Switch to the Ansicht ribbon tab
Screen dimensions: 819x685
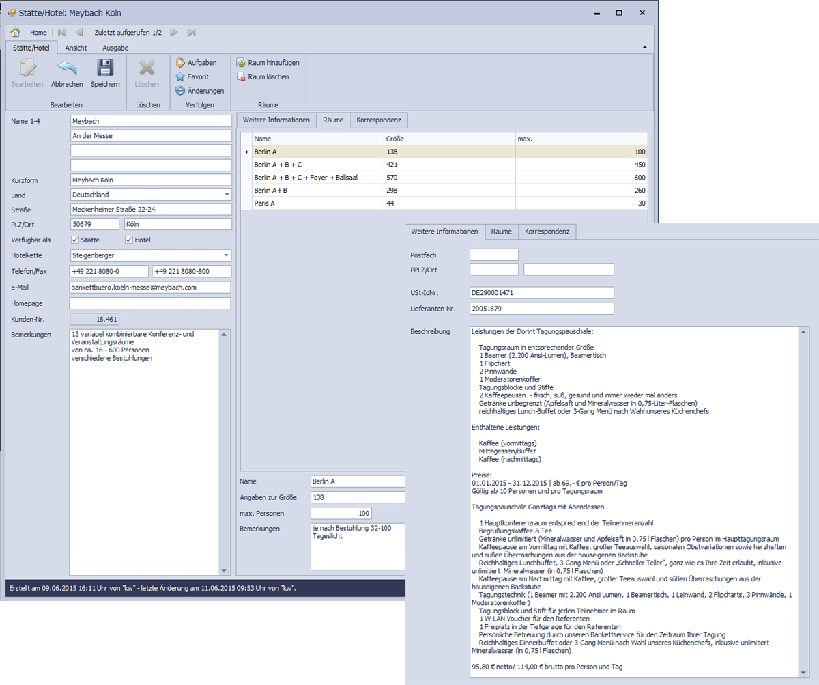pos(76,48)
